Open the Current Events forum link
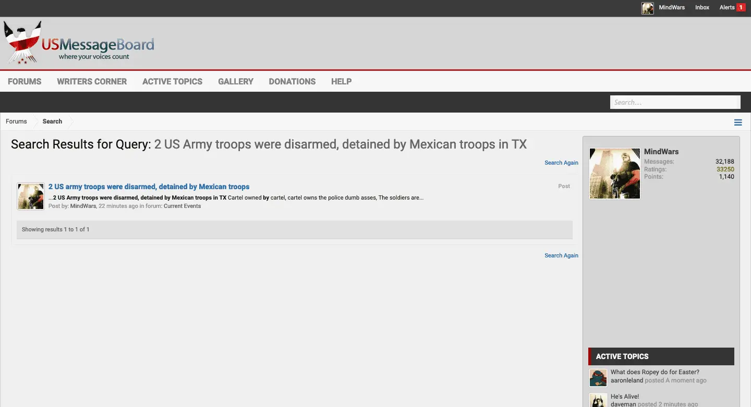 click(182, 206)
